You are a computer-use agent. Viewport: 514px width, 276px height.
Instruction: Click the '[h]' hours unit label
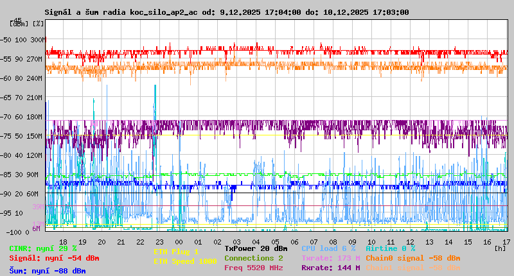[501, 248]
